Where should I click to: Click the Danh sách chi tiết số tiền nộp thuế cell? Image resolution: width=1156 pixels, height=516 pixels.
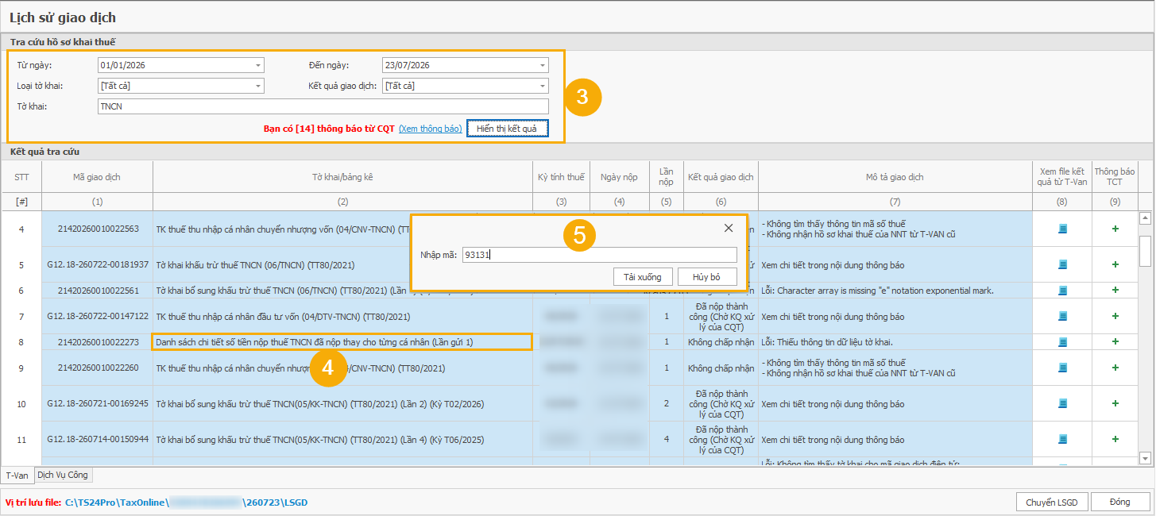(x=342, y=342)
